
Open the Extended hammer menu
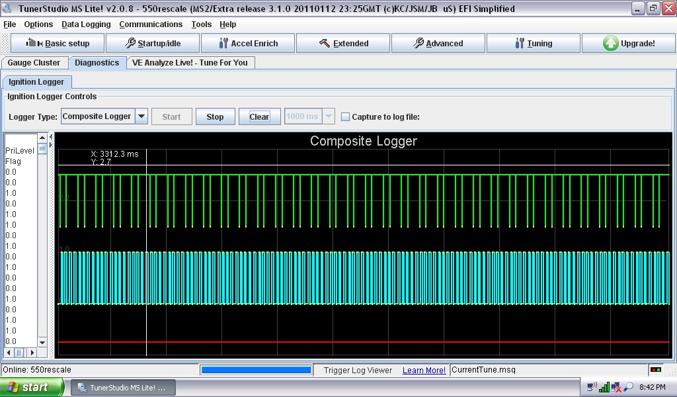(x=343, y=44)
